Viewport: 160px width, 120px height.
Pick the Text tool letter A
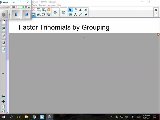coord(75,14)
